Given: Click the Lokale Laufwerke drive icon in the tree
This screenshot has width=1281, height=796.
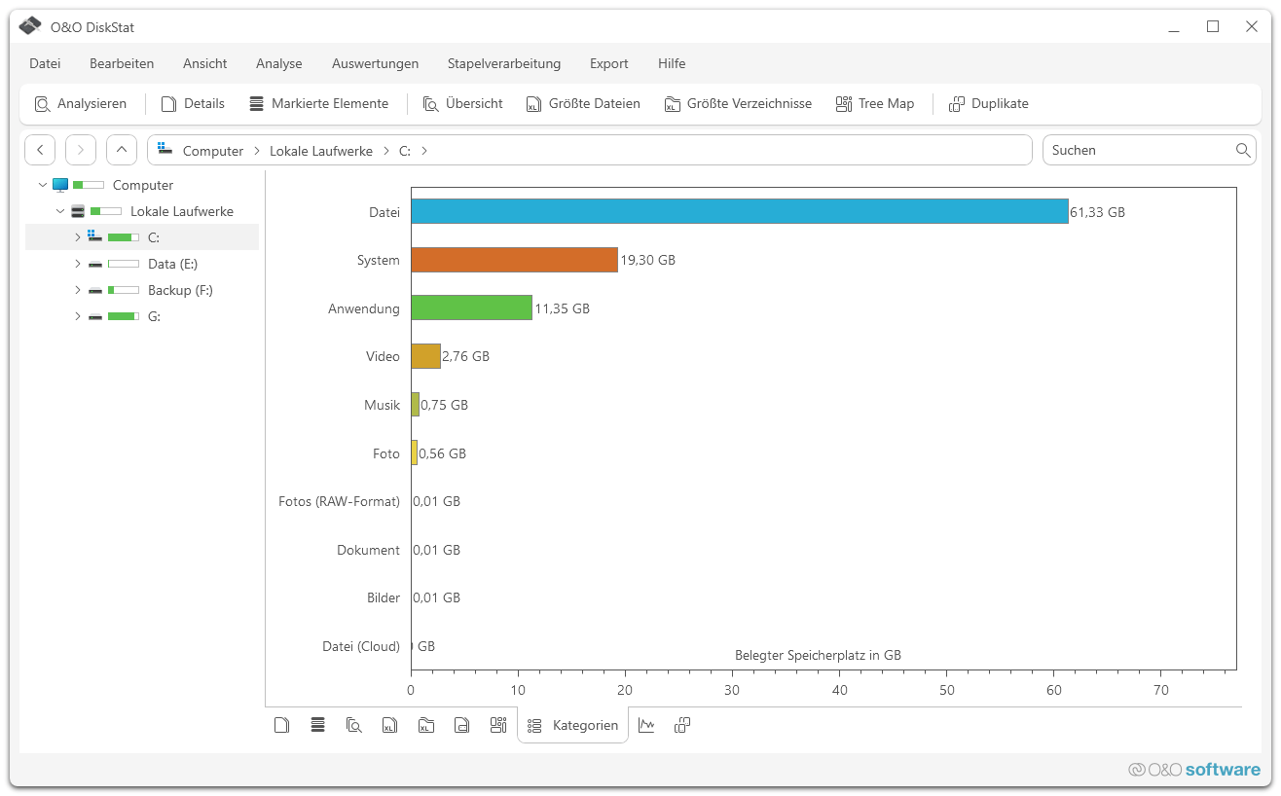Looking at the screenshot, I should pos(78,211).
